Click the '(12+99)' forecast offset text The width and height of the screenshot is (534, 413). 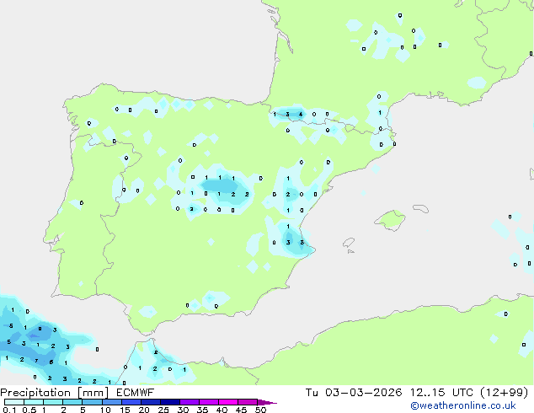[x=504, y=393]
